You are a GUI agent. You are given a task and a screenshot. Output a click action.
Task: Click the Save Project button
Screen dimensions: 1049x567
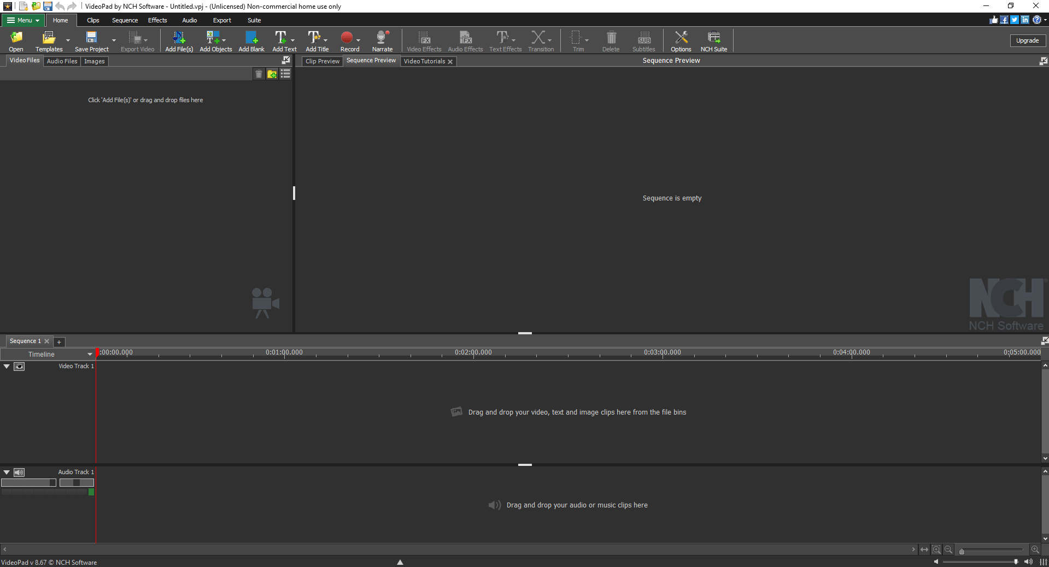pyautogui.click(x=91, y=38)
